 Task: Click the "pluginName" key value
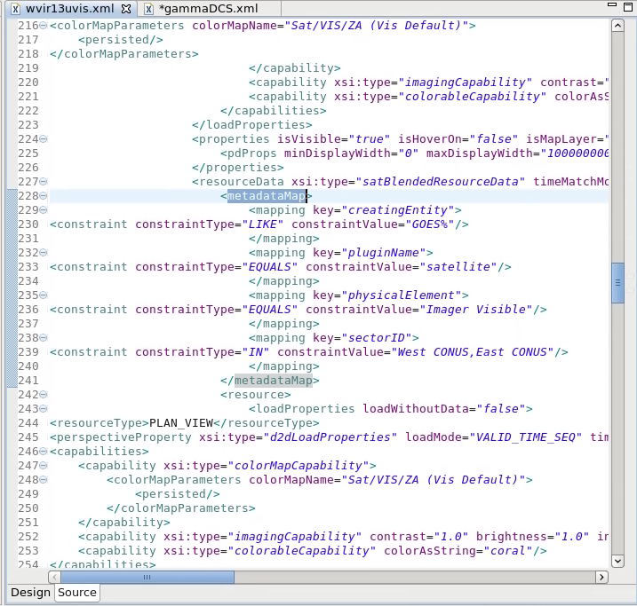(384, 253)
